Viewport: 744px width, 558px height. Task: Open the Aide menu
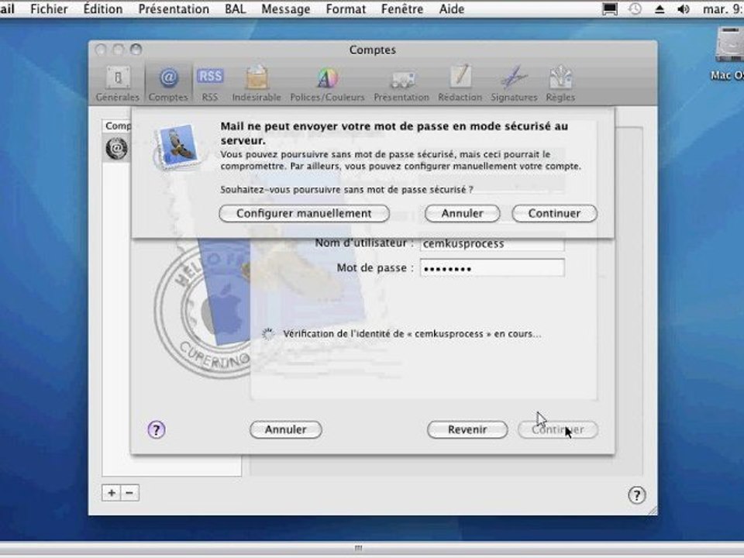(x=452, y=9)
